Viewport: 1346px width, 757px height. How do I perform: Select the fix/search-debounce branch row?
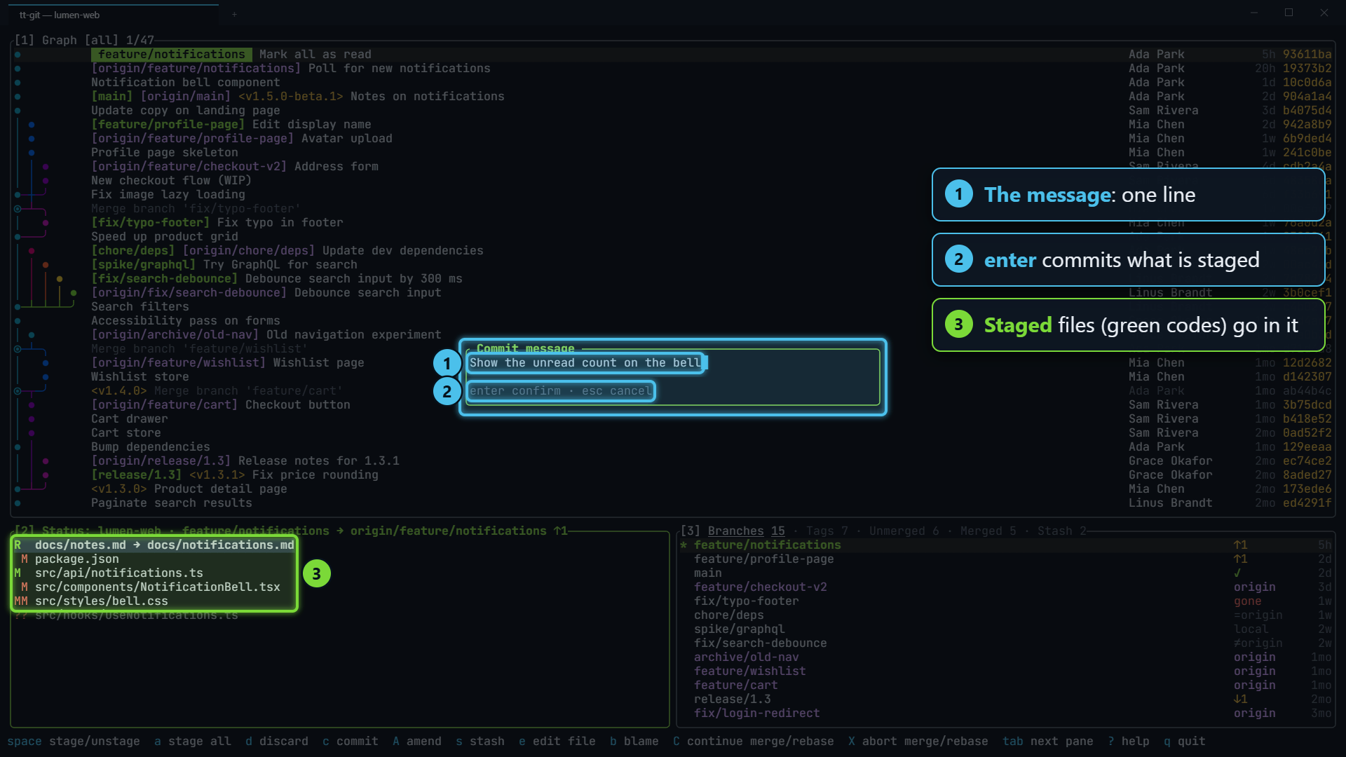(x=1006, y=643)
